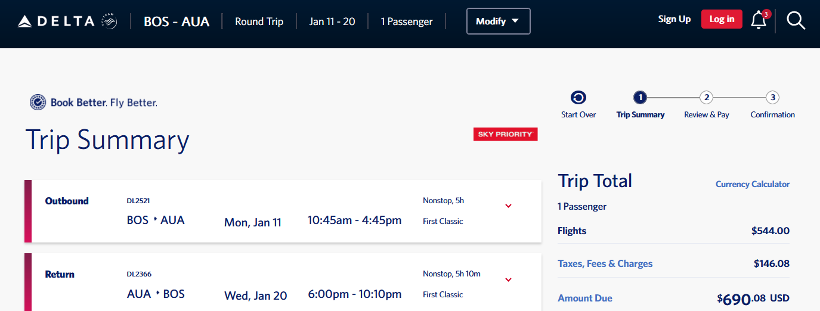Open the search magnifier icon
This screenshot has height=311, width=820.
796,21
